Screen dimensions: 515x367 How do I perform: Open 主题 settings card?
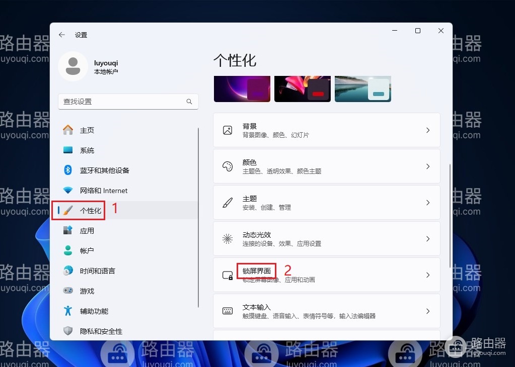pyautogui.click(x=327, y=203)
